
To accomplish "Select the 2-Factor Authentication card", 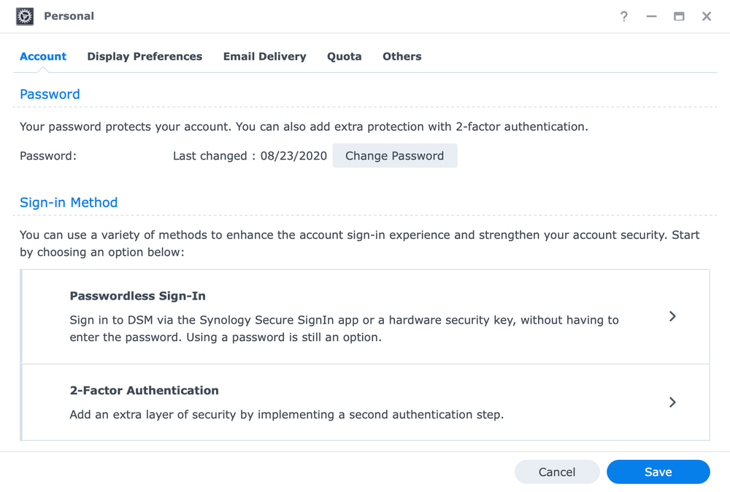I will 365,402.
